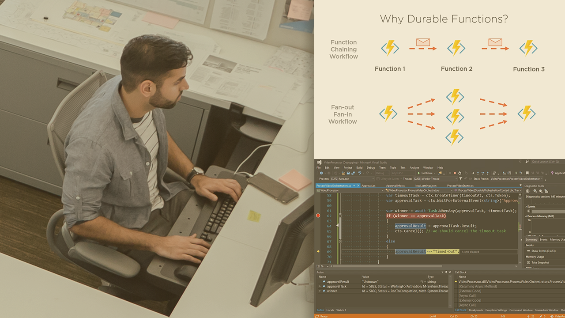Switch to the local.settings.json tab

426,185
